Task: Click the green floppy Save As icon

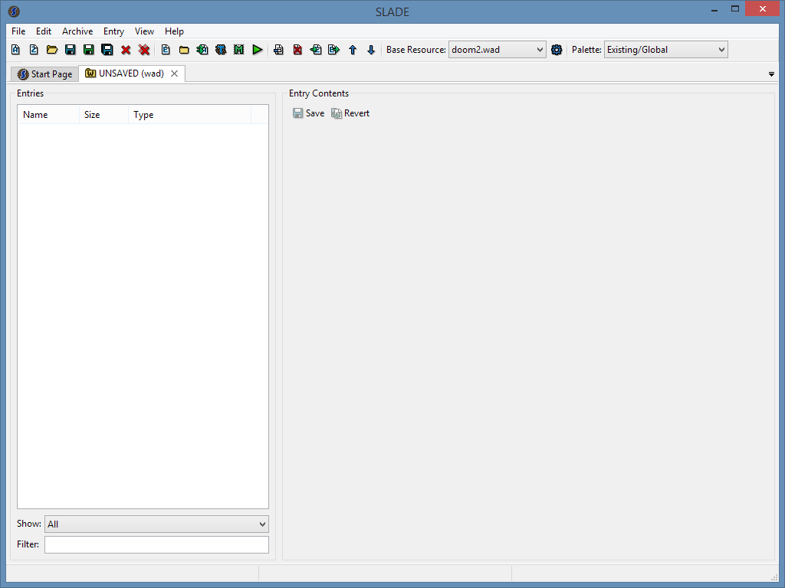Action: pyautogui.click(x=89, y=50)
